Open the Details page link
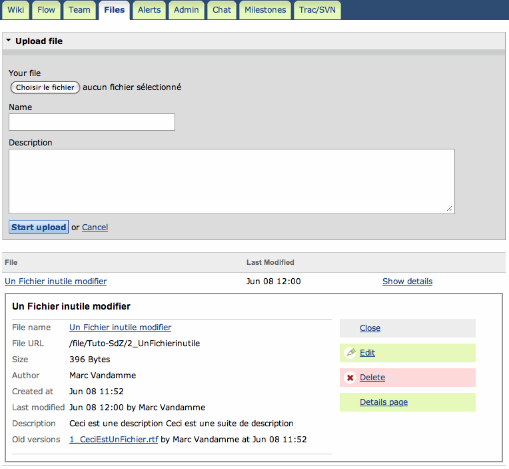Image resolution: width=509 pixels, height=469 pixels. 384,402
